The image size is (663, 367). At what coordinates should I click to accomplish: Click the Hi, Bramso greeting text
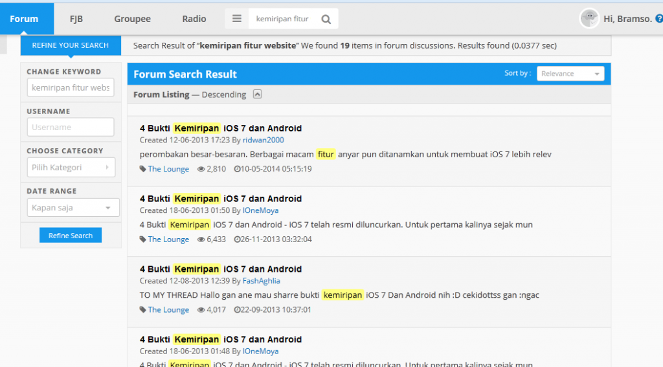(627, 19)
